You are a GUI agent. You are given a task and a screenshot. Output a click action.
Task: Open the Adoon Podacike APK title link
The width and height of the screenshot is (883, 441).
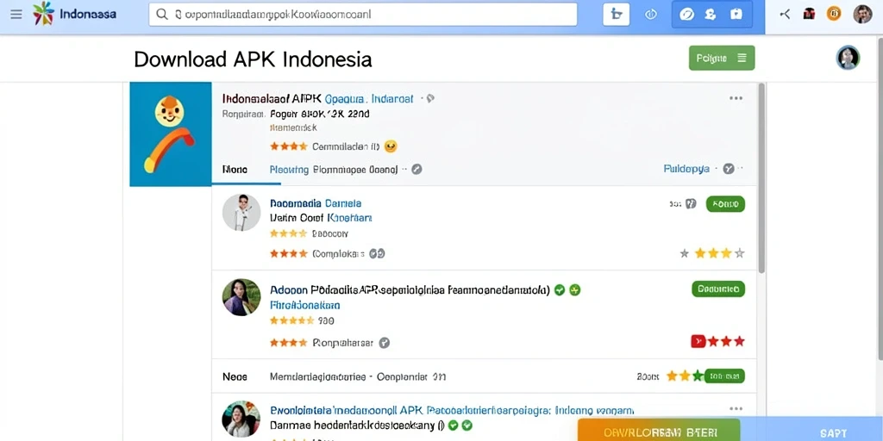point(410,290)
